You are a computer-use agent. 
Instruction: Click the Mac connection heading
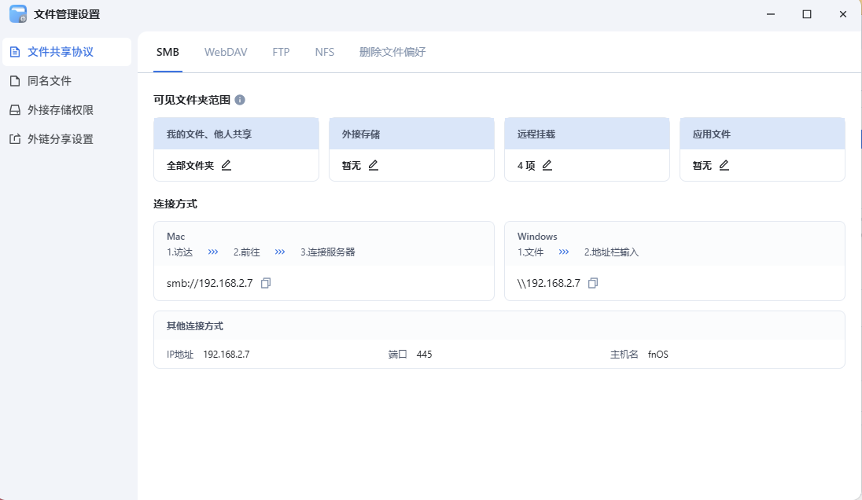pos(176,237)
